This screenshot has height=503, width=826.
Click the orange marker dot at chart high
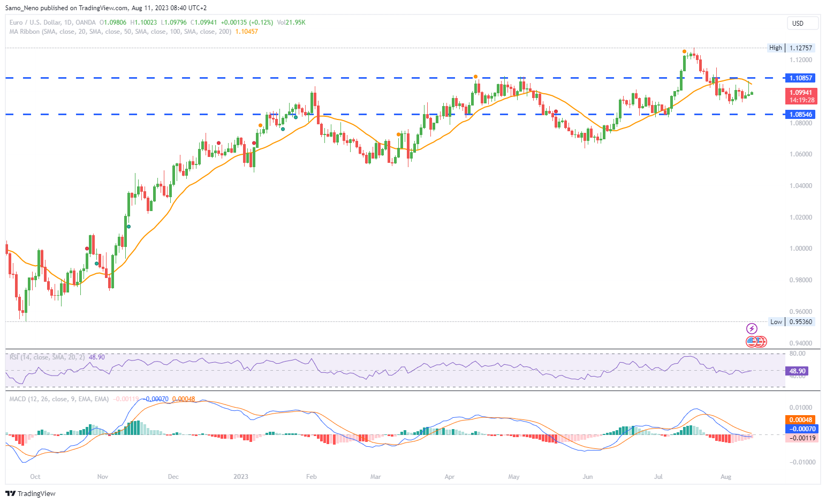click(x=684, y=51)
